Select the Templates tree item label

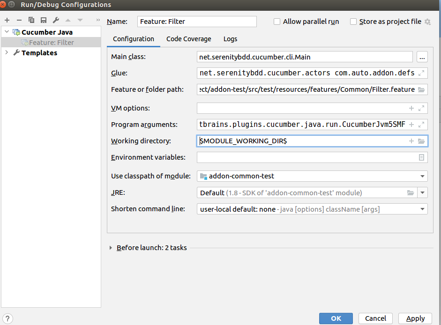click(x=39, y=53)
